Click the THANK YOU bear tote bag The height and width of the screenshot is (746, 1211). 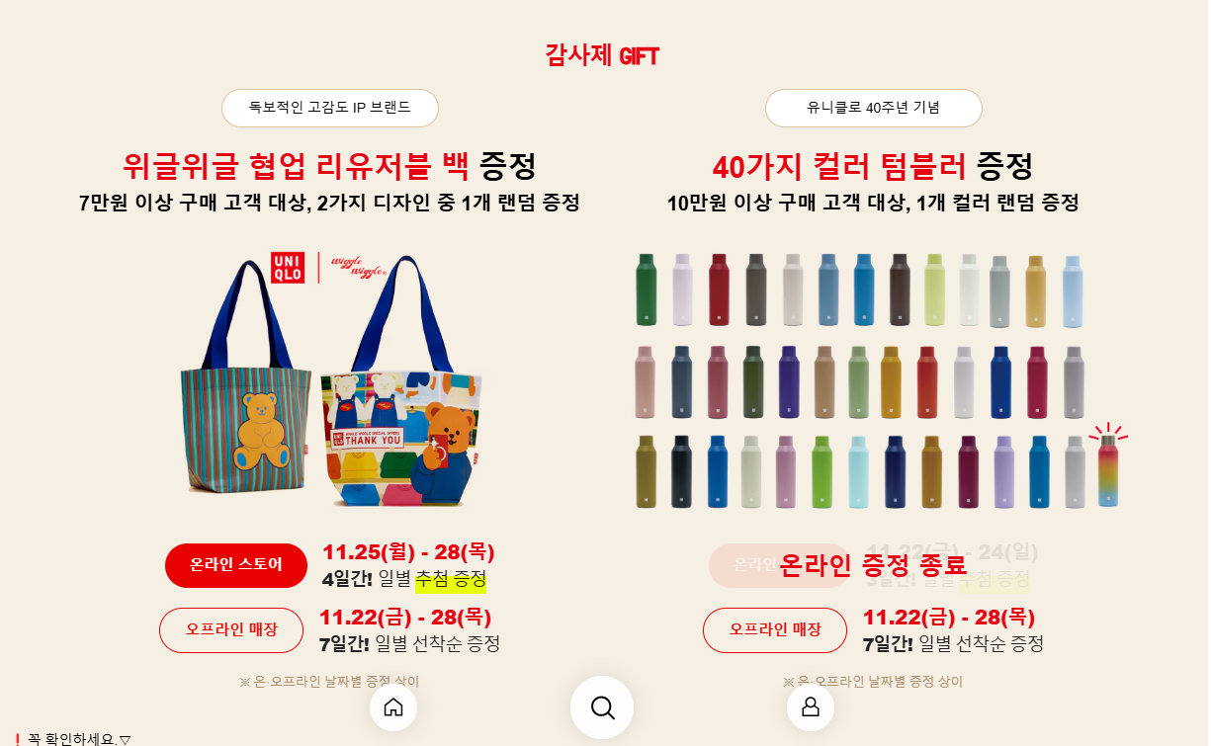402,385
